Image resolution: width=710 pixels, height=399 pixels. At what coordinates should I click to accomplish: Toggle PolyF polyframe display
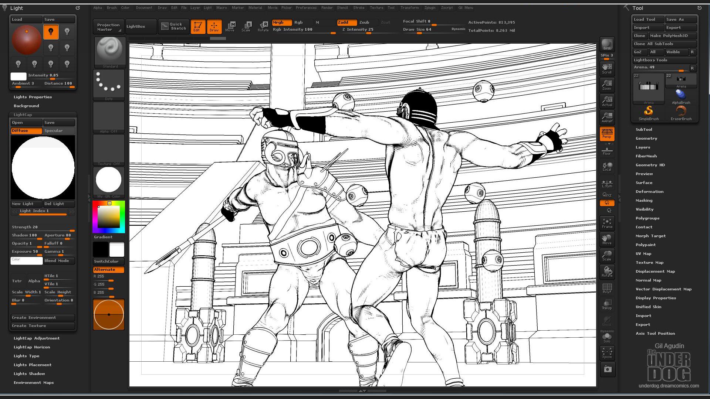(607, 288)
